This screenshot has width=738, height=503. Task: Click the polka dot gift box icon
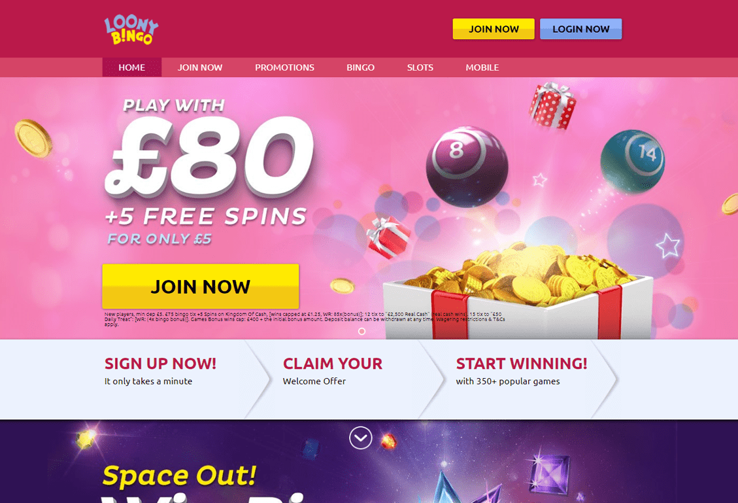point(552,105)
